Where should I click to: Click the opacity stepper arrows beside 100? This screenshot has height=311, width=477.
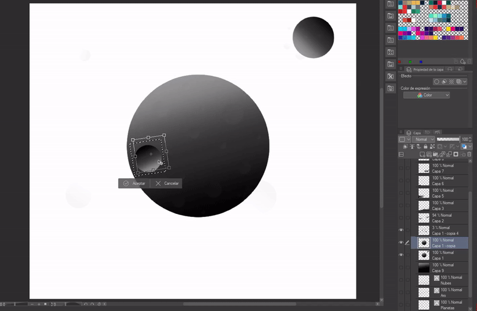pyautogui.click(x=470, y=139)
